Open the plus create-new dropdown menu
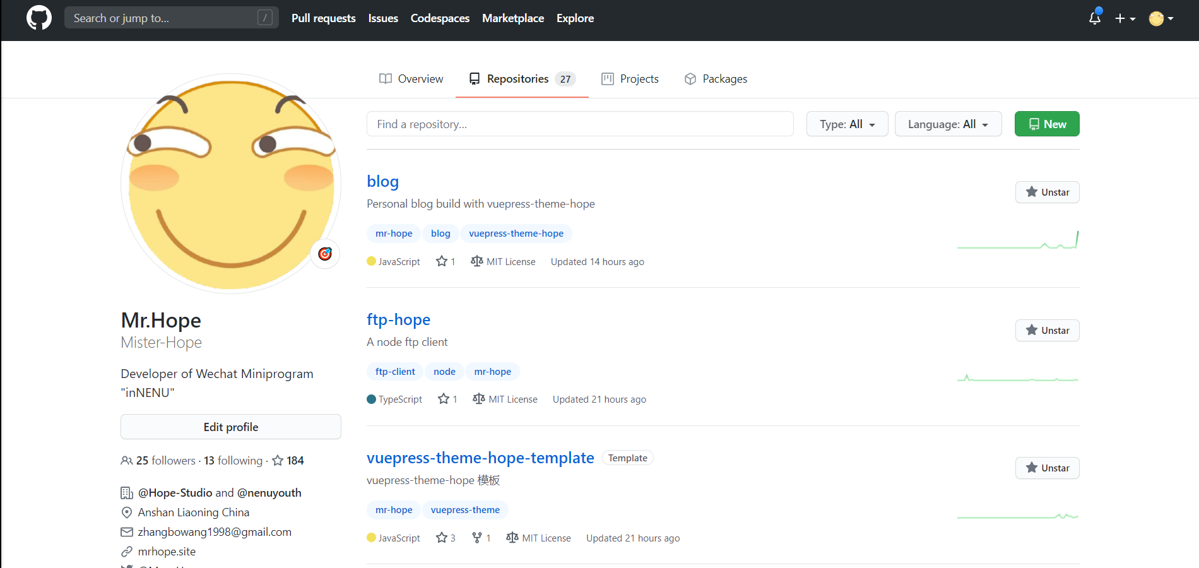The height and width of the screenshot is (568, 1199). (x=1125, y=18)
